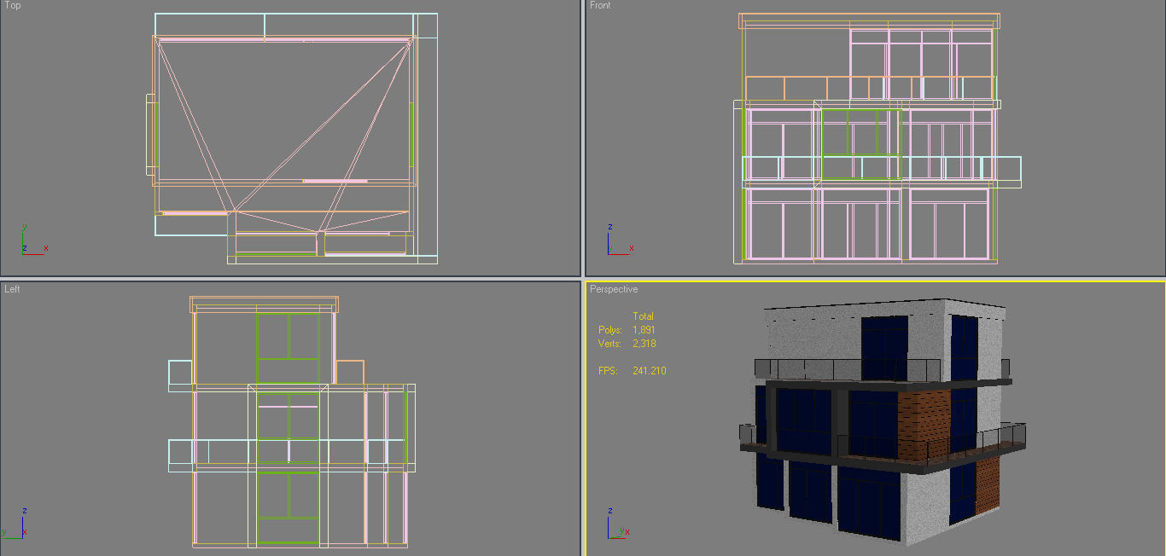Open the Perspective viewport label menu
The height and width of the screenshot is (556, 1166).
(x=614, y=289)
